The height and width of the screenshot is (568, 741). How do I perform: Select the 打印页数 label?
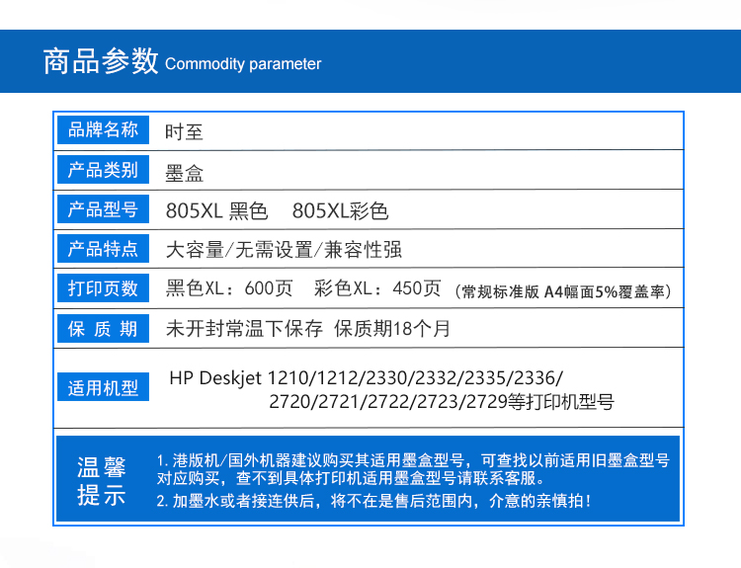[103, 287]
